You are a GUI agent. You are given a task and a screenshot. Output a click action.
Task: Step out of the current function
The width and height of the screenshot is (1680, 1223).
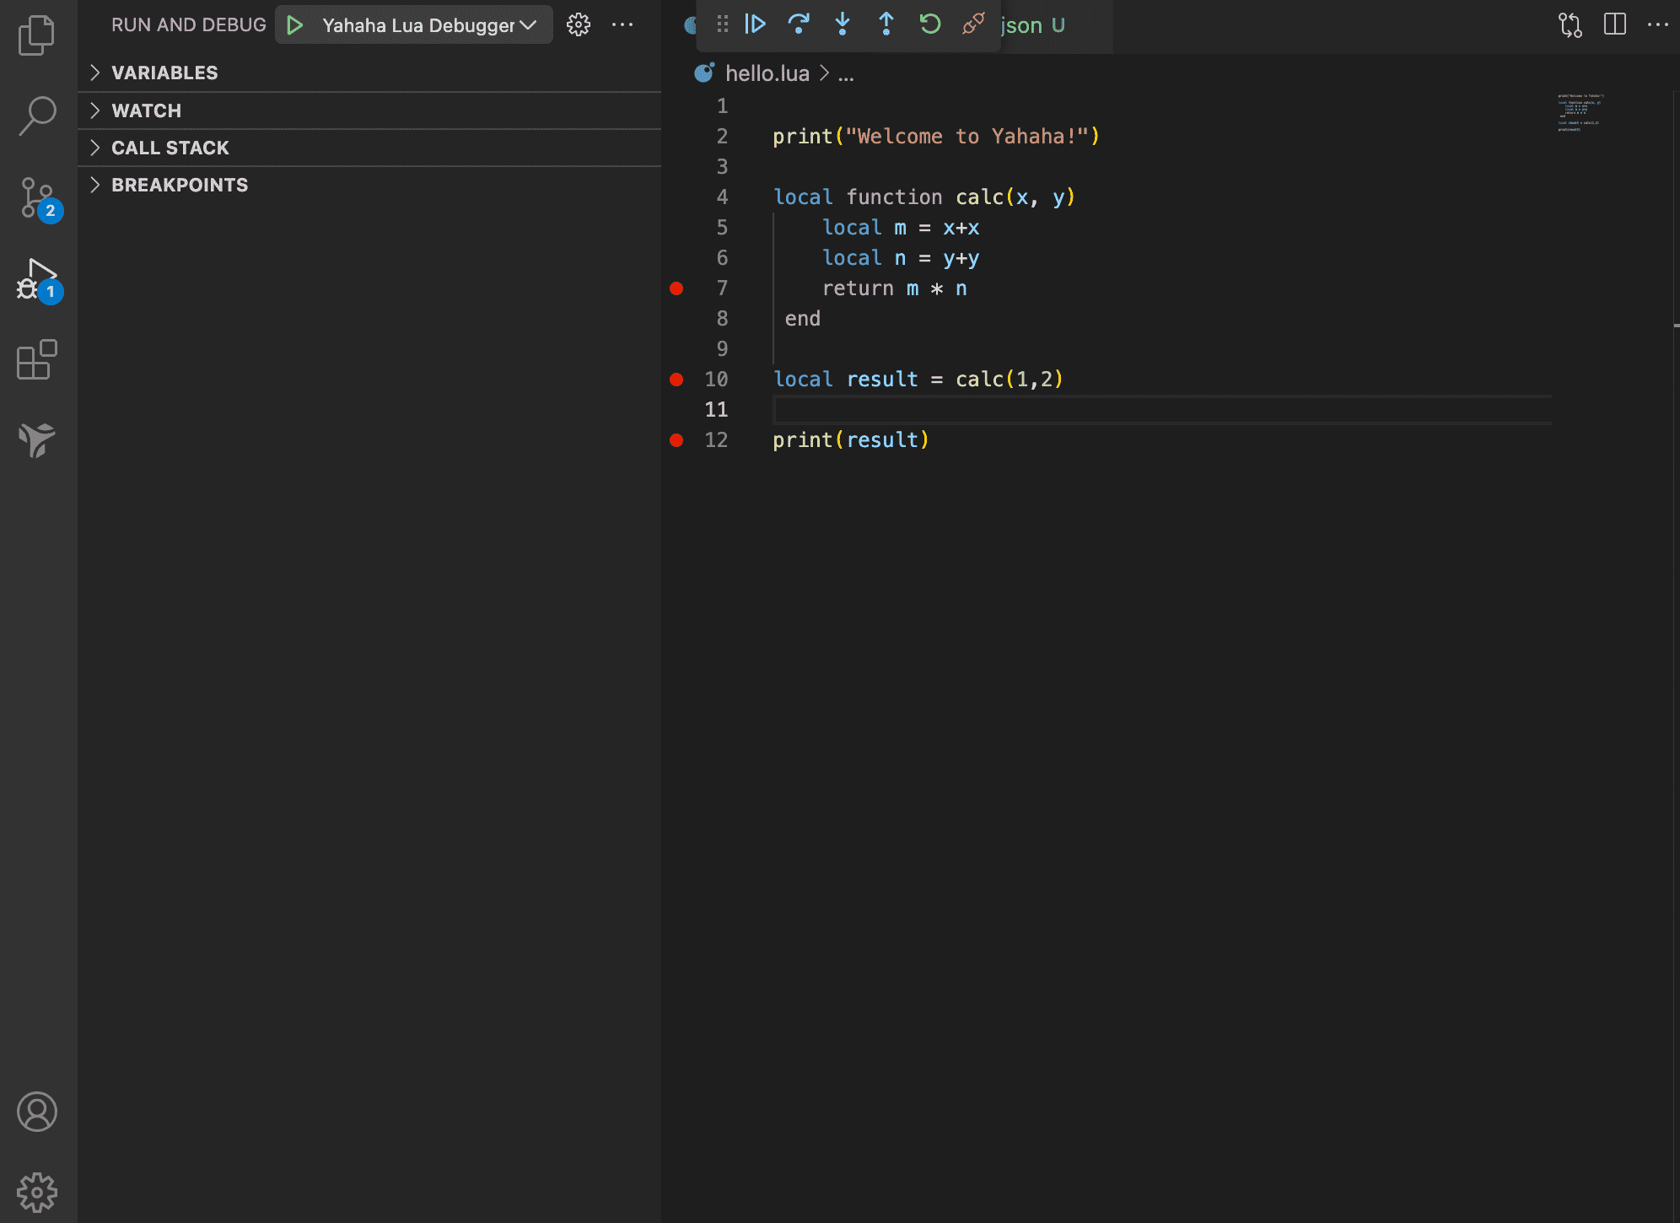pyautogui.click(x=886, y=24)
